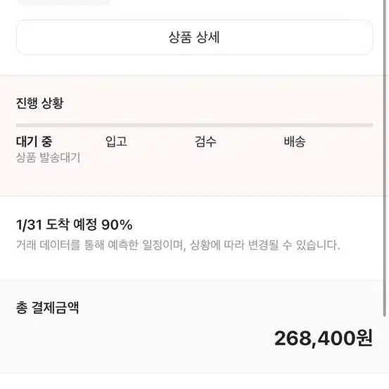Click the gray payment area left of 268,400원
Image resolution: width=389 pixels, height=389 pixels.
point(136,338)
